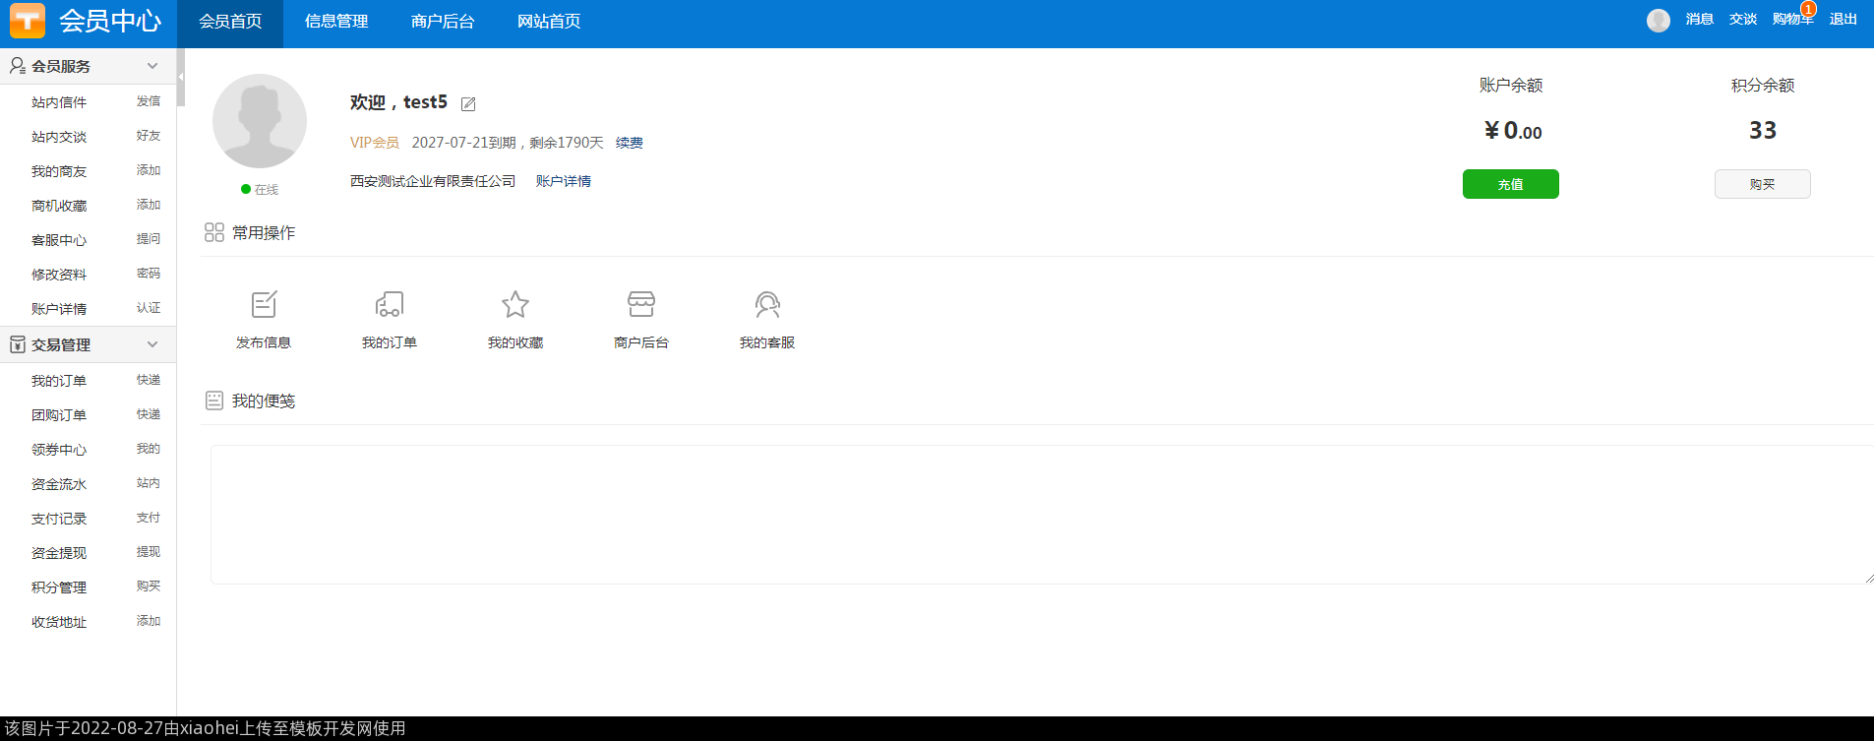Open the 购物车 cart with badge
This screenshot has width=1874, height=741.
tap(1792, 20)
